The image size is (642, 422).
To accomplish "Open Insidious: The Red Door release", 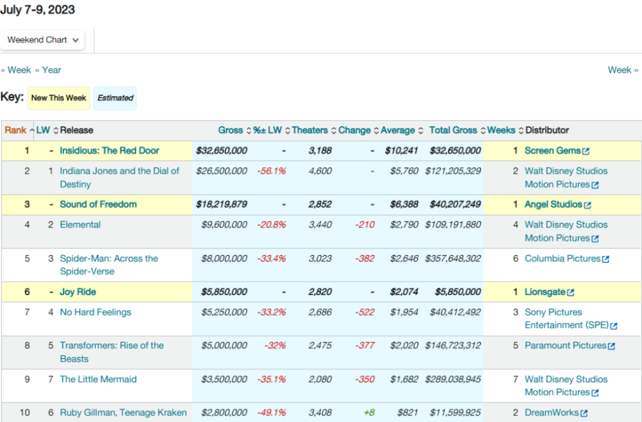I will click(x=109, y=151).
